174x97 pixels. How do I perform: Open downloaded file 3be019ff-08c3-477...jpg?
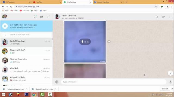43,89
